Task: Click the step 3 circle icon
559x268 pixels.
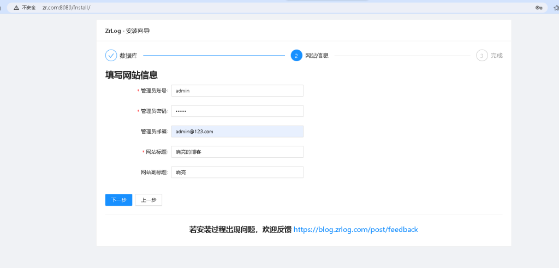Action: coord(481,55)
